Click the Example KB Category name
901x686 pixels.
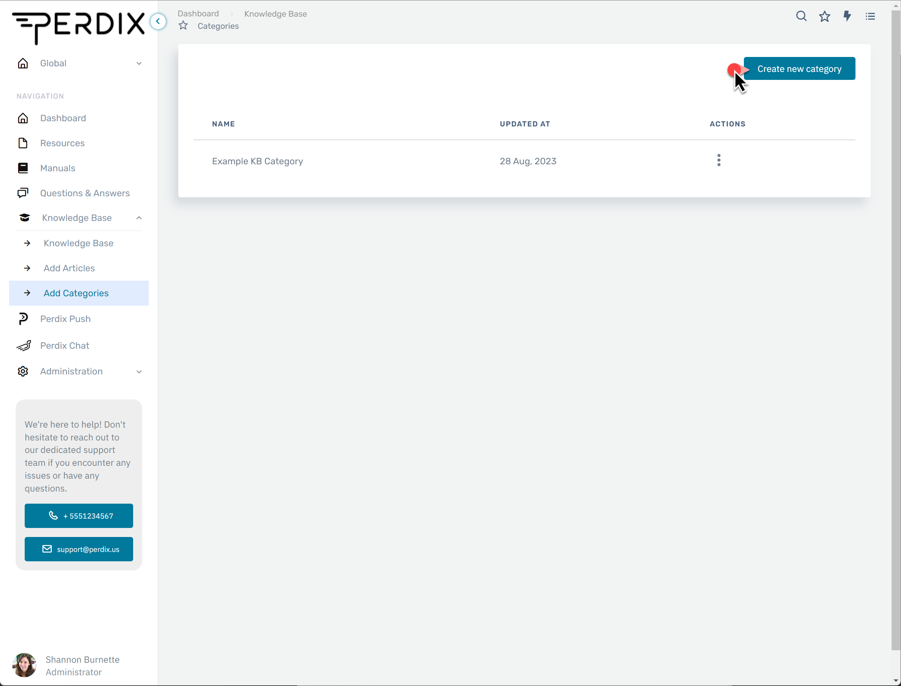point(258,161)
